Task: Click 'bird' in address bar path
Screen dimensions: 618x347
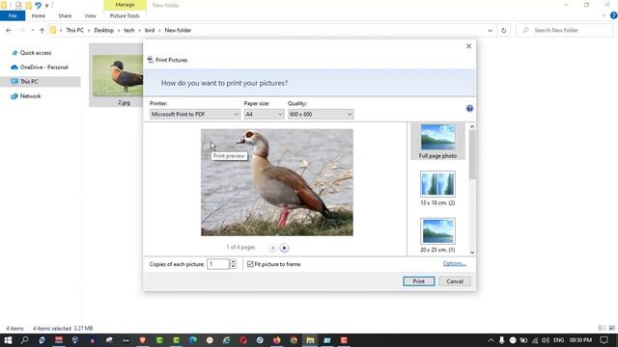Action: tap(150, 30)
